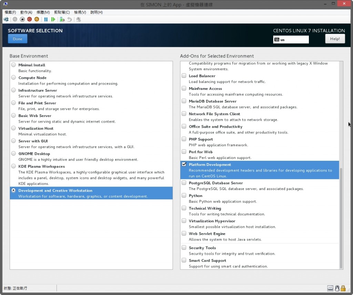
Task: Enable Mainframe Access add-on checkbox
Action: point(184,88)
